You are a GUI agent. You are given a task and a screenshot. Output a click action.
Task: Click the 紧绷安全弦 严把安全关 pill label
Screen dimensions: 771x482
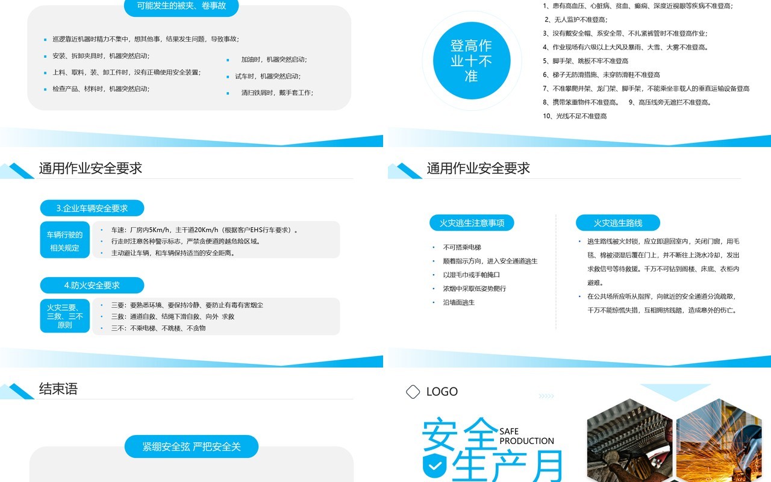[192, 446]
